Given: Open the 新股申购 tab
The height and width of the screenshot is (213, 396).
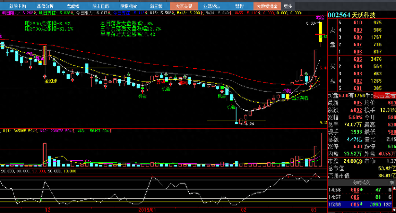Looking at the screenshot, I should click(x=17, y=6).
